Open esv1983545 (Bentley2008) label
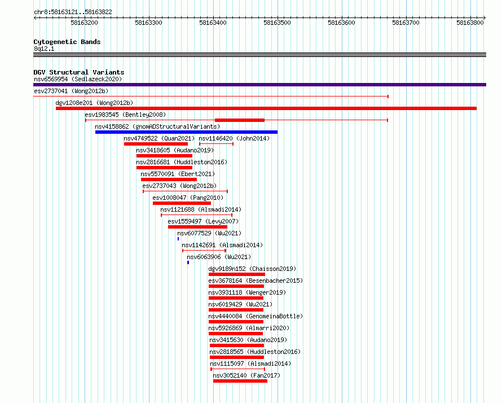This screenshot has height=403, width=502. pos(125,115)
